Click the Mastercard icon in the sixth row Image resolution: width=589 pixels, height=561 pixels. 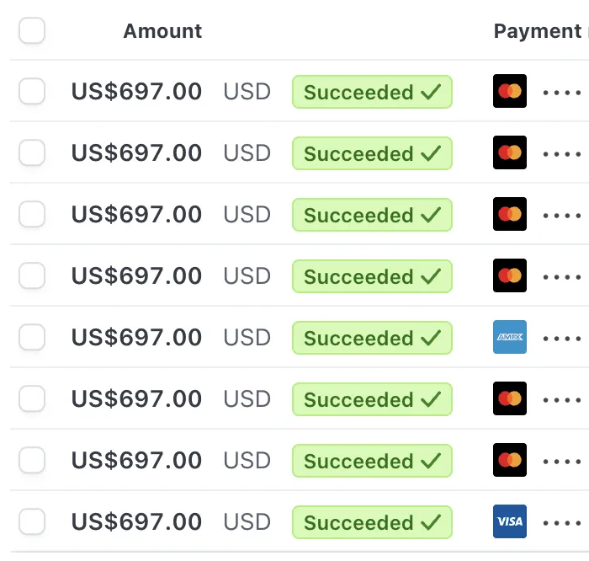click(510, 398)
